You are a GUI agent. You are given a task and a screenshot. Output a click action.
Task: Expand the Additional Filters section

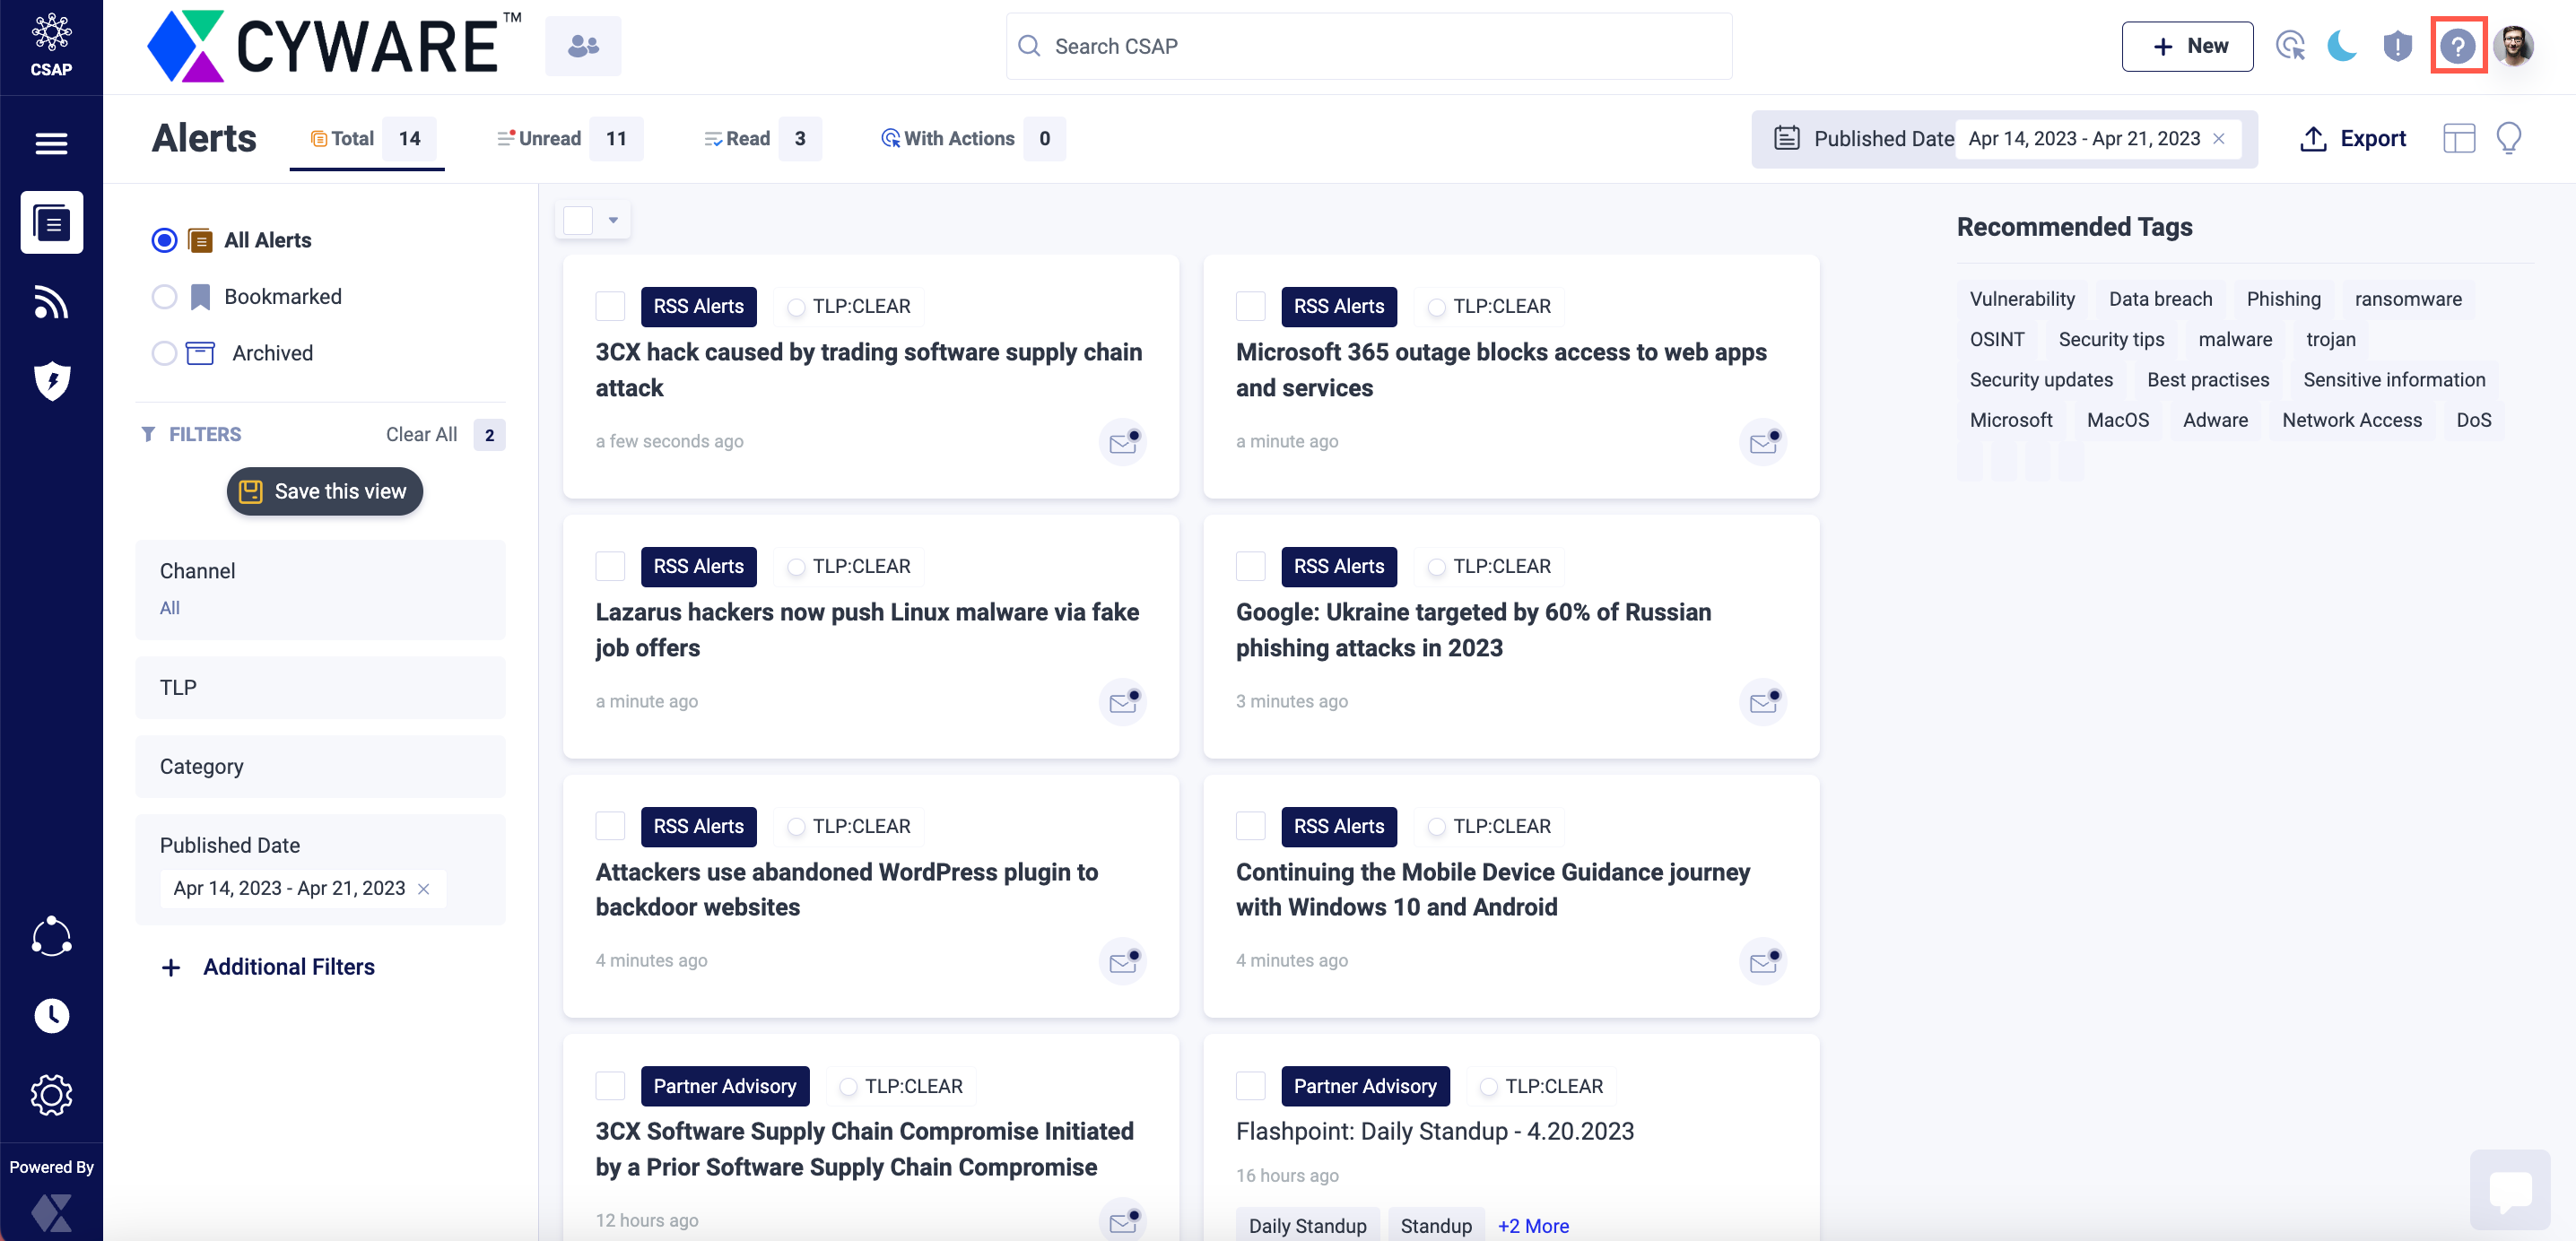coord(266,967)
